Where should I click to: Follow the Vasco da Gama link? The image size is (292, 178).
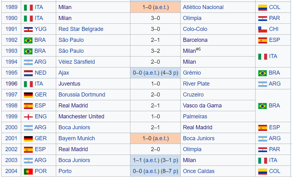(202, 106)
